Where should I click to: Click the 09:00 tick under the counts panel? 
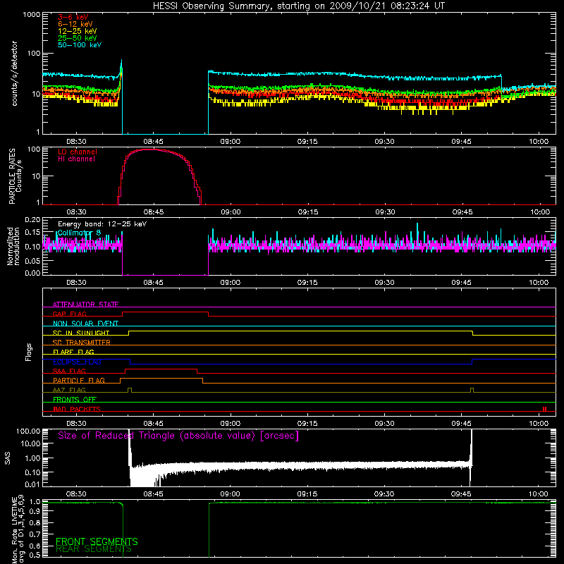point(231,142)
